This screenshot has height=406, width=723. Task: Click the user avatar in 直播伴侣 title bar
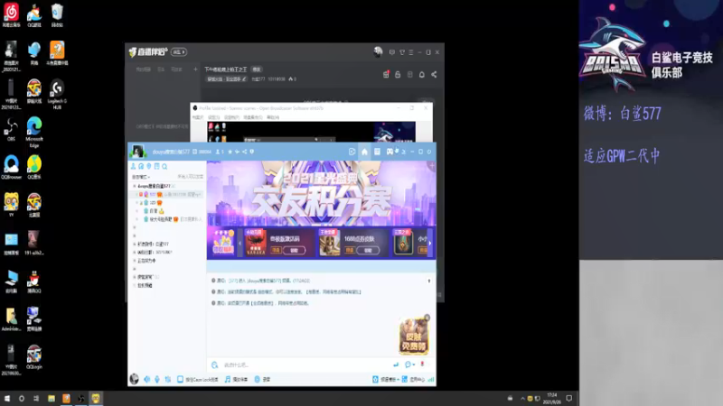378,52
